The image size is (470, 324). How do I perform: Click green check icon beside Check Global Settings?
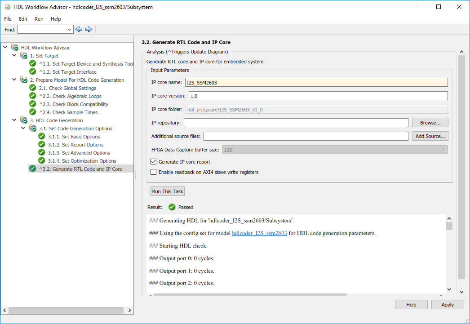(32, 88)
